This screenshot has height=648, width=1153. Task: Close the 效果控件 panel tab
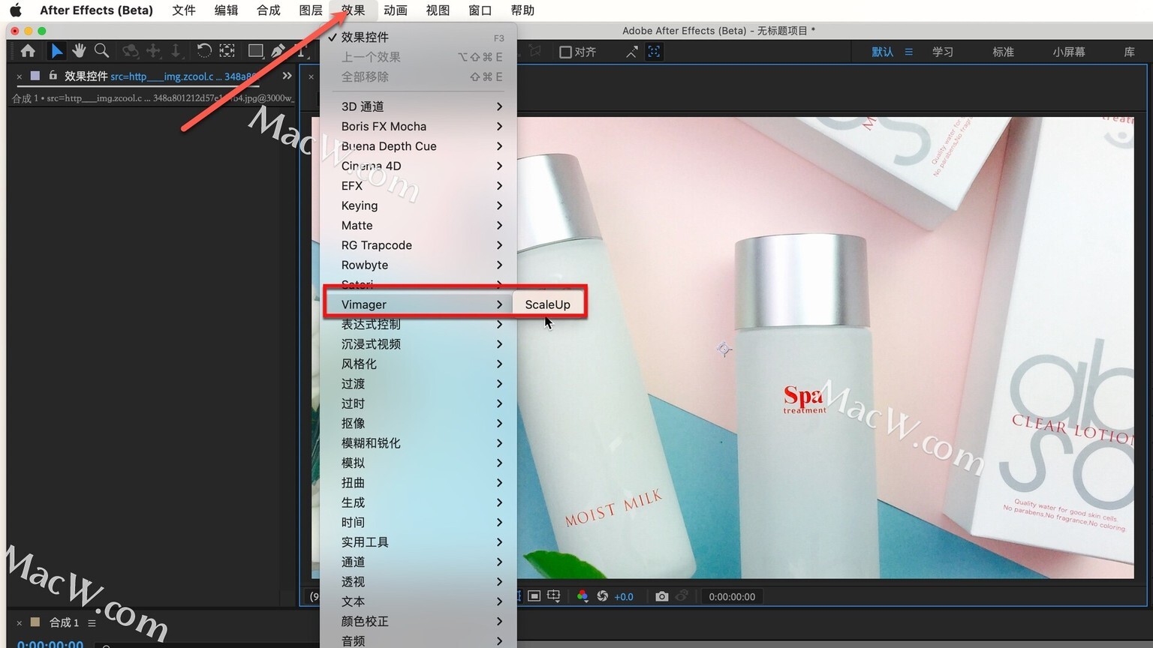click(20, 76)
